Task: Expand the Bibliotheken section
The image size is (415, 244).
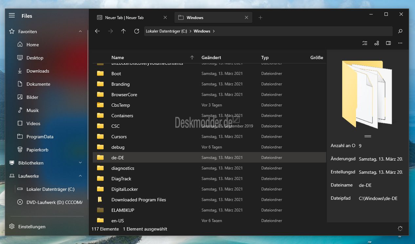Action: [x=80, y=163]
